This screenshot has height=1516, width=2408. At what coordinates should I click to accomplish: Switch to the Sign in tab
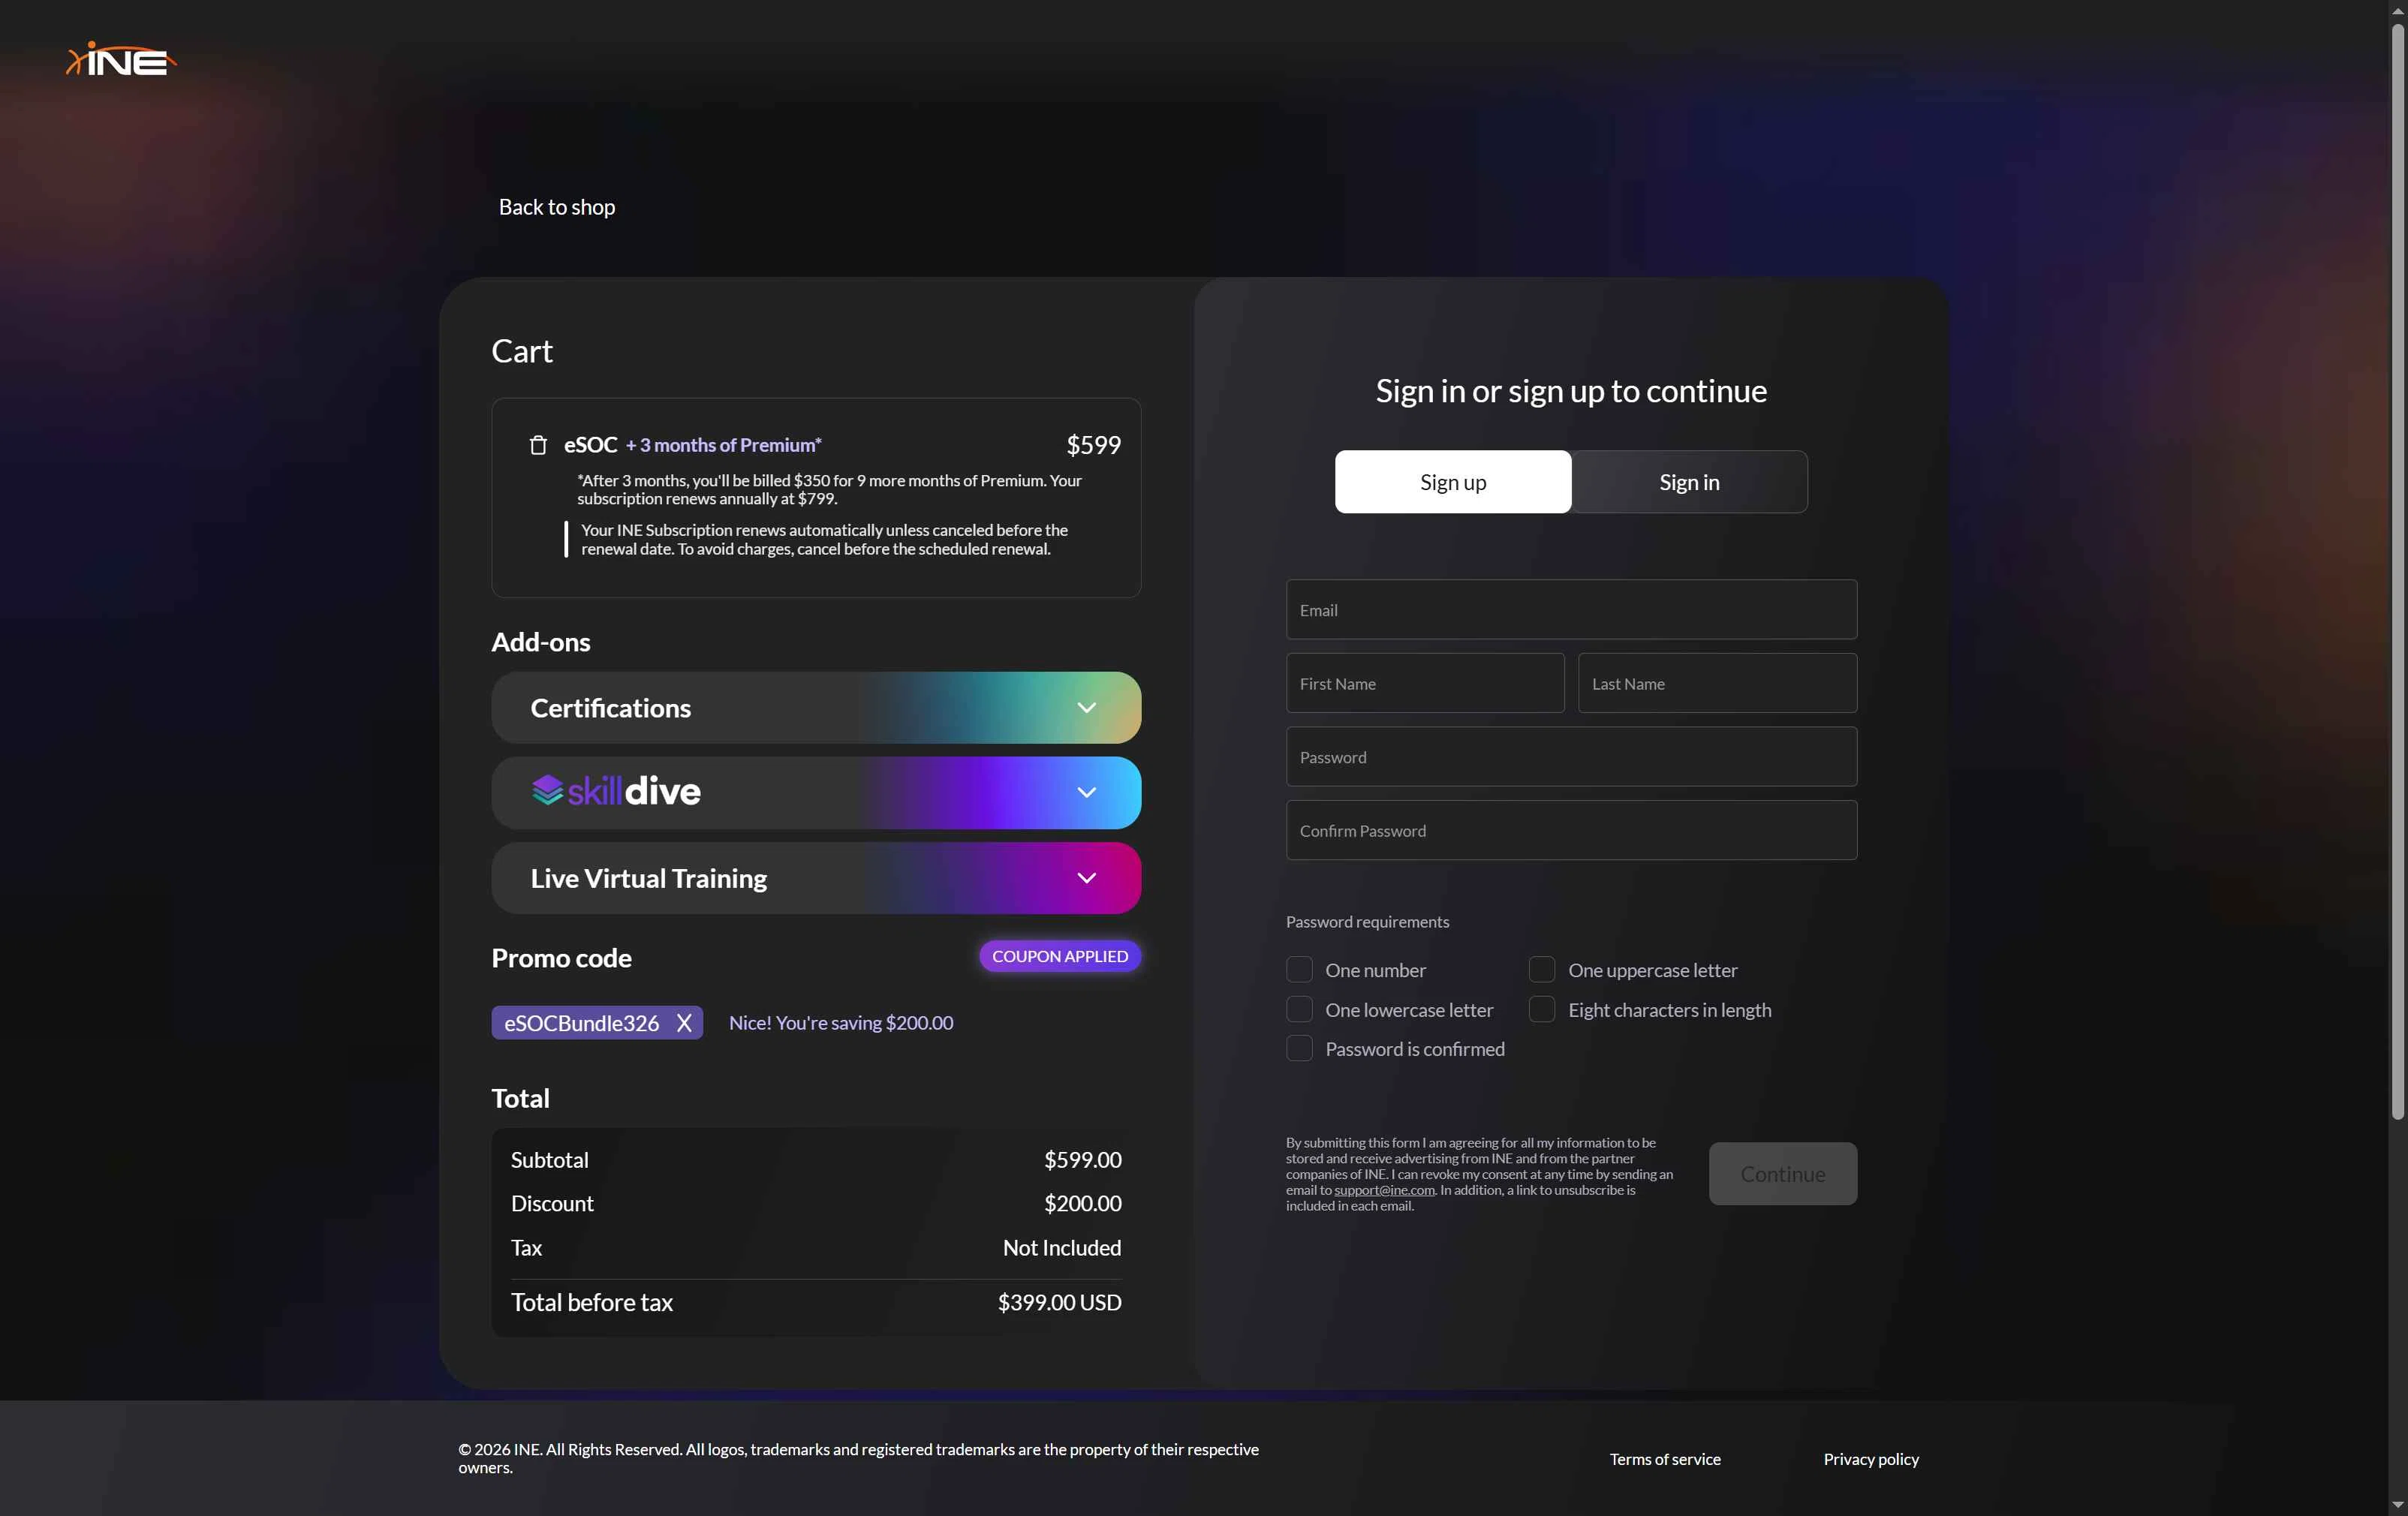pos(1688,482)
